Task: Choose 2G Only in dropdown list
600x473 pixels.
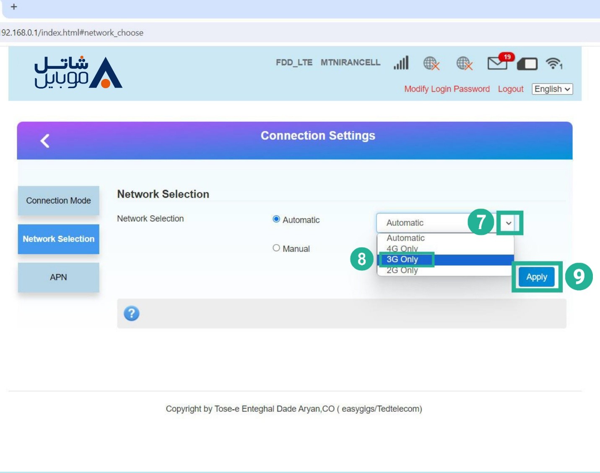Action: 445,270
